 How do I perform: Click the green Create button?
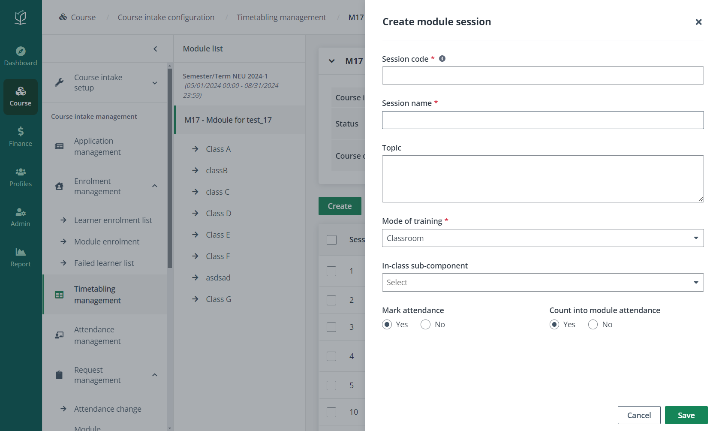point(340,206)
